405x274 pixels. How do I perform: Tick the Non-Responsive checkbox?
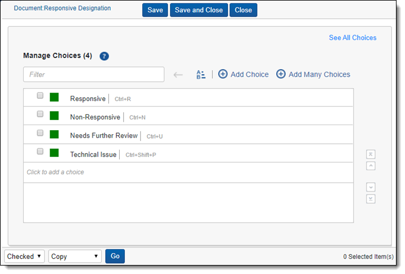pyautogui.click(x=40, y=114)
